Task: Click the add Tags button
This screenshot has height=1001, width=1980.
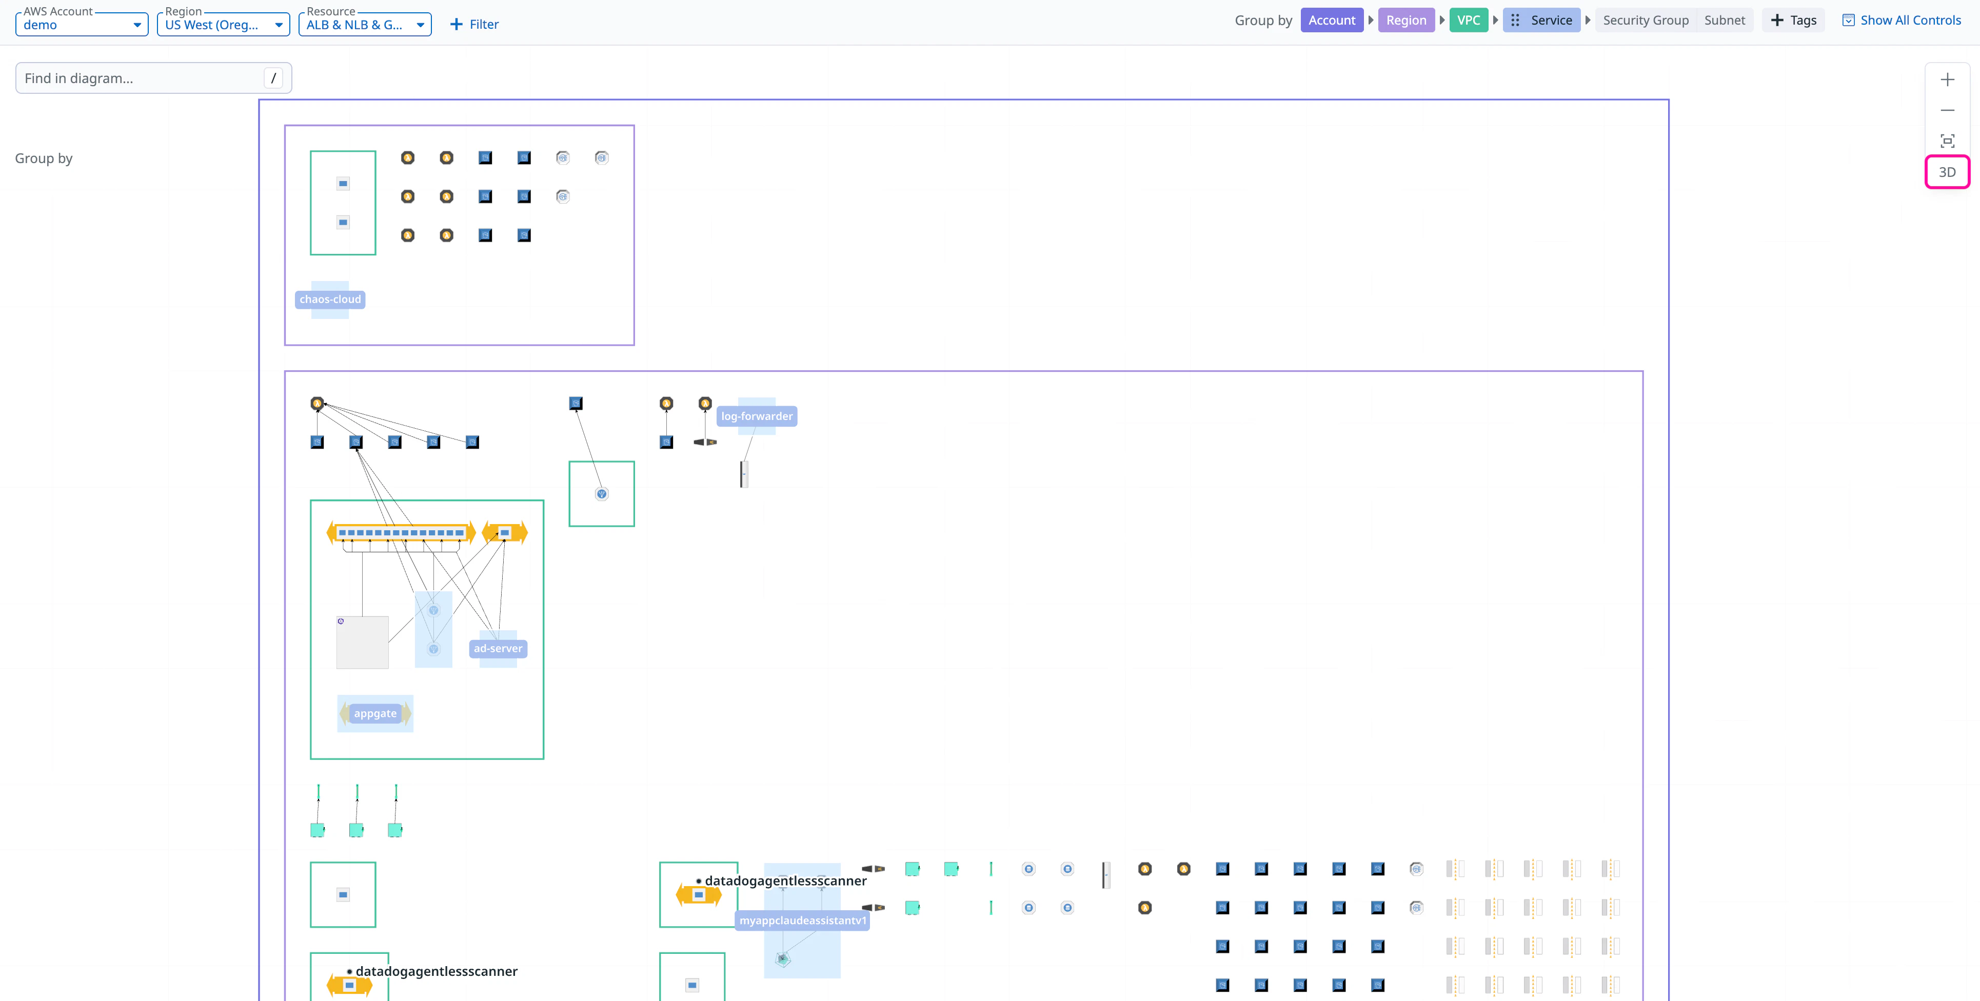Action: coord(1793,21)
